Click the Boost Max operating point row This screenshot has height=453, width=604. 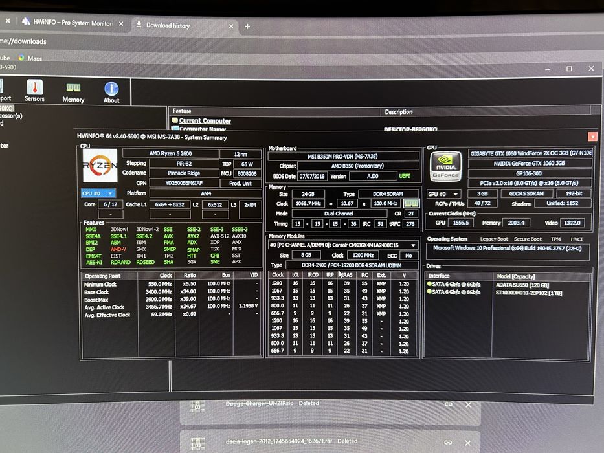(172, 299)
